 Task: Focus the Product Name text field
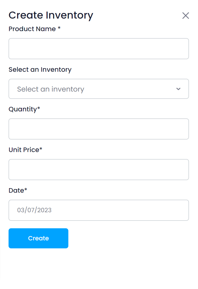click(98, 49)
